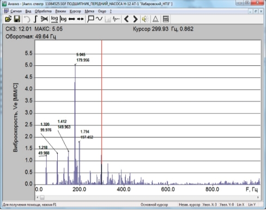
Task: Click the open file folder icon
Action: click(8, 19)
